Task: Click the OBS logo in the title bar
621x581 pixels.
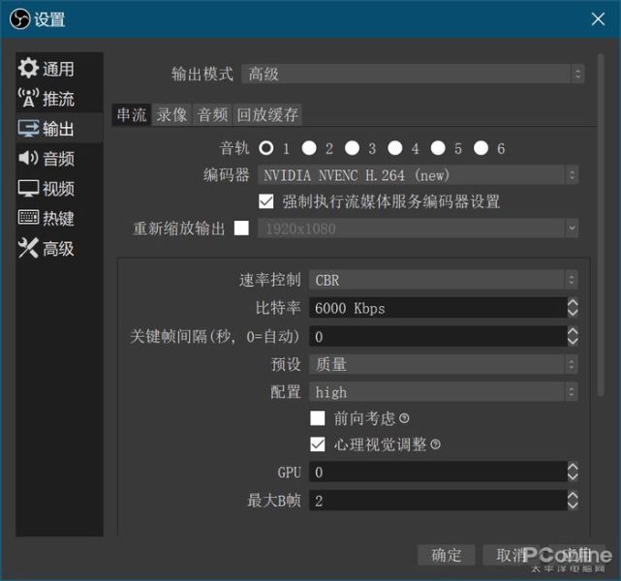Action: click(x=19, y=19)
